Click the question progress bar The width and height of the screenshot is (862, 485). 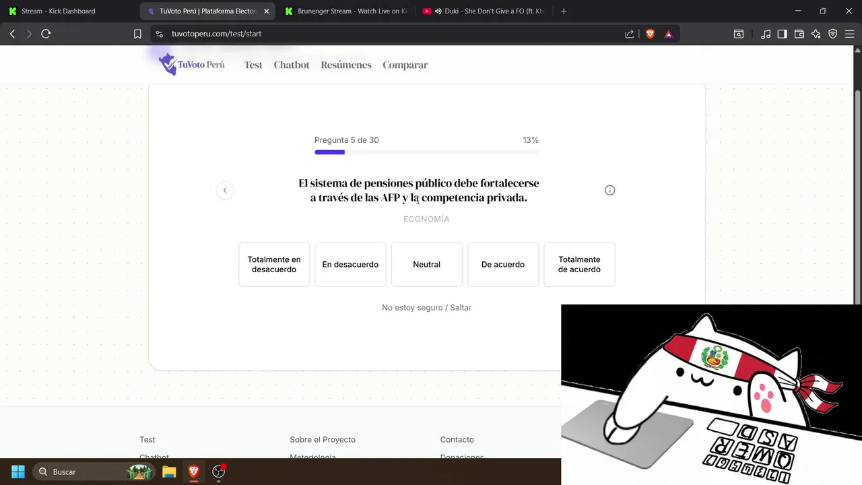(426, 152)
